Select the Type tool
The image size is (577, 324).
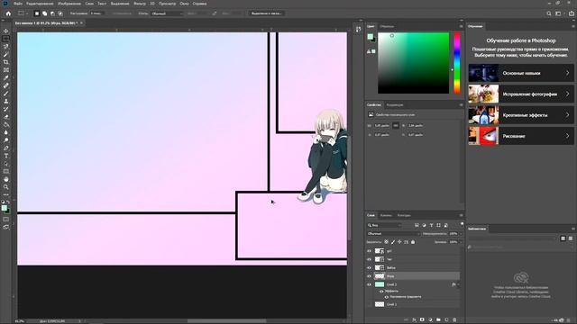point(6,156)
